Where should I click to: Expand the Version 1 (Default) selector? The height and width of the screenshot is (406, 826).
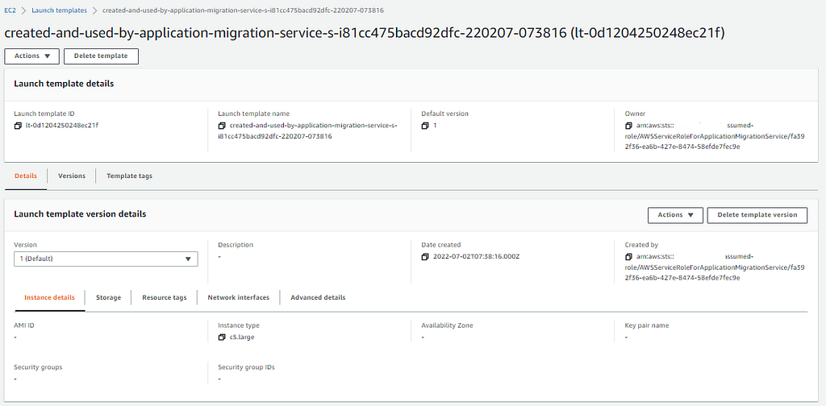point(106,259)
